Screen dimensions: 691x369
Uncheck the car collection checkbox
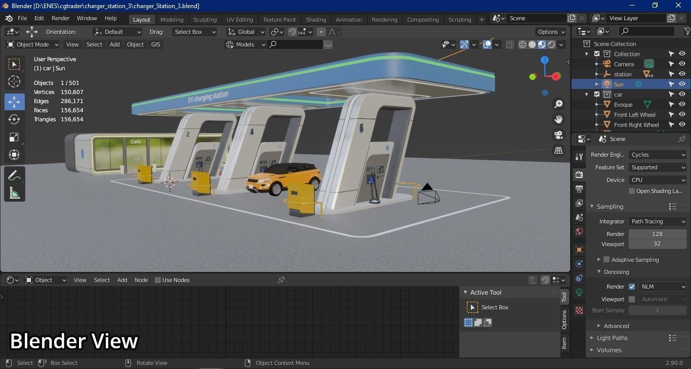597,95
